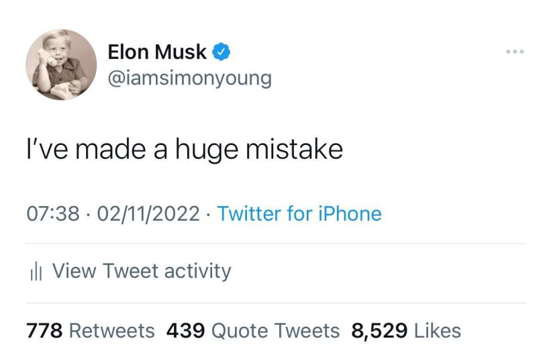Open "View Tweet activity" text link
The image size is (537, 357).
(x=141, y=271)
